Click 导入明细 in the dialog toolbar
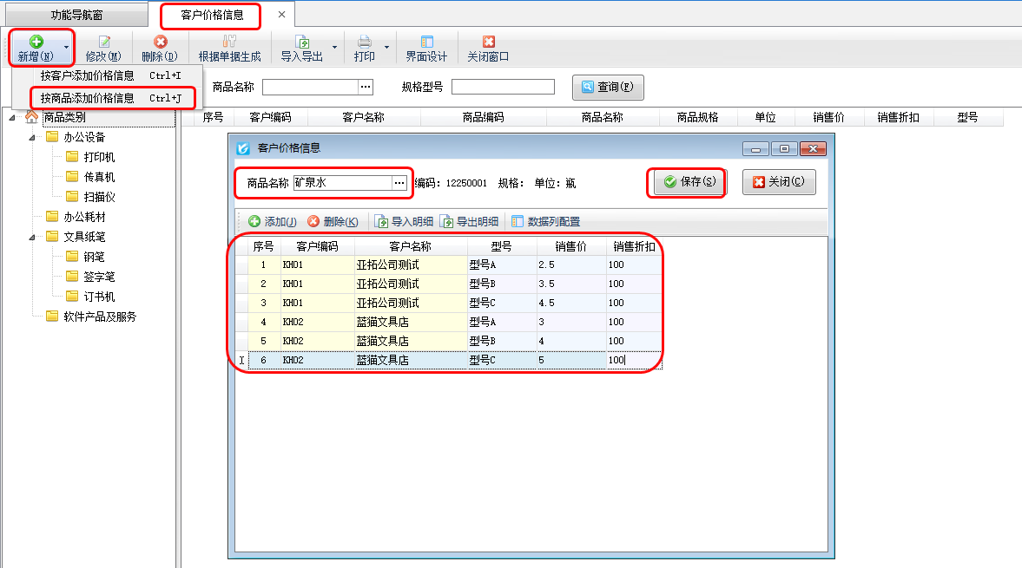Screen dimensions: 1022x568 pyautogui.click(x=404, y=222)
